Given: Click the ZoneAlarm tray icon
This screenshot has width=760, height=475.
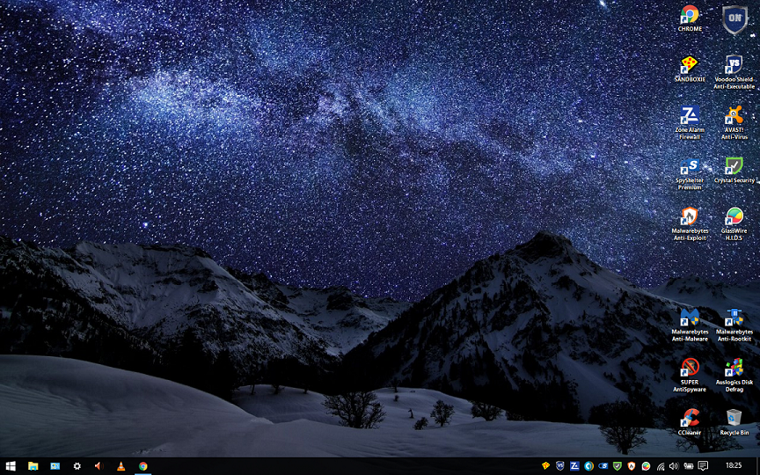Looking at the screenshot, I should pos(574,466).
